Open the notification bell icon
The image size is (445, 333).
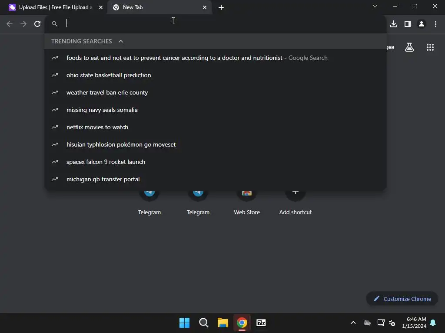point(433,323)
